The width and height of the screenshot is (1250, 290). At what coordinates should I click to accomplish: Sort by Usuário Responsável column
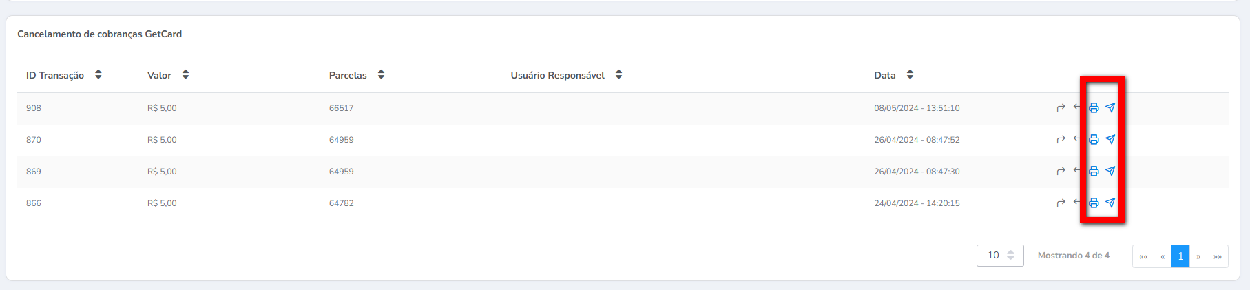coord(618,74)
